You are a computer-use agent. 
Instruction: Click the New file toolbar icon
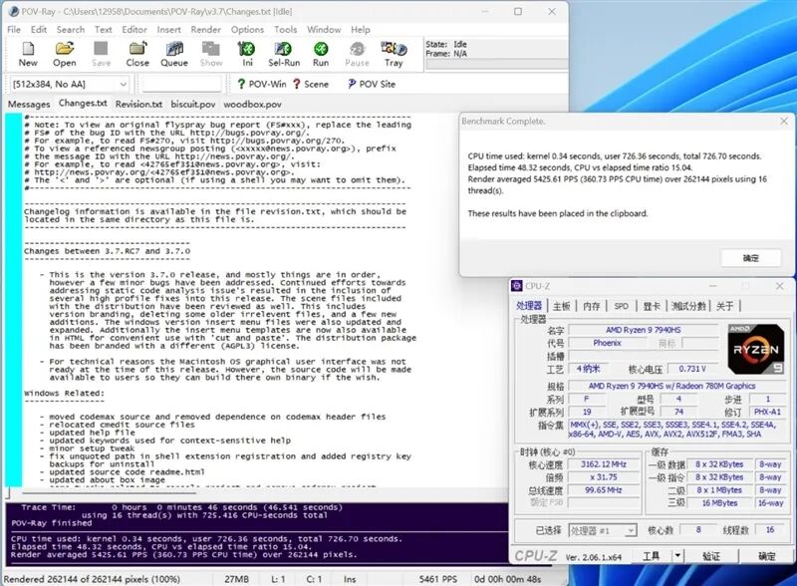click(28, 54)
